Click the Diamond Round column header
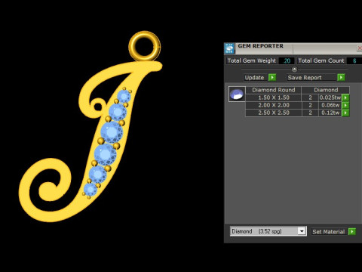This screenshot has height=272, width=362. (274, 90)
